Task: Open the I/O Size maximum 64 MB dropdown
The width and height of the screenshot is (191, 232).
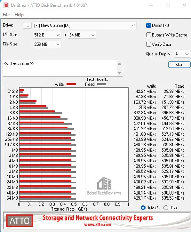Action: tap(82, 35)
